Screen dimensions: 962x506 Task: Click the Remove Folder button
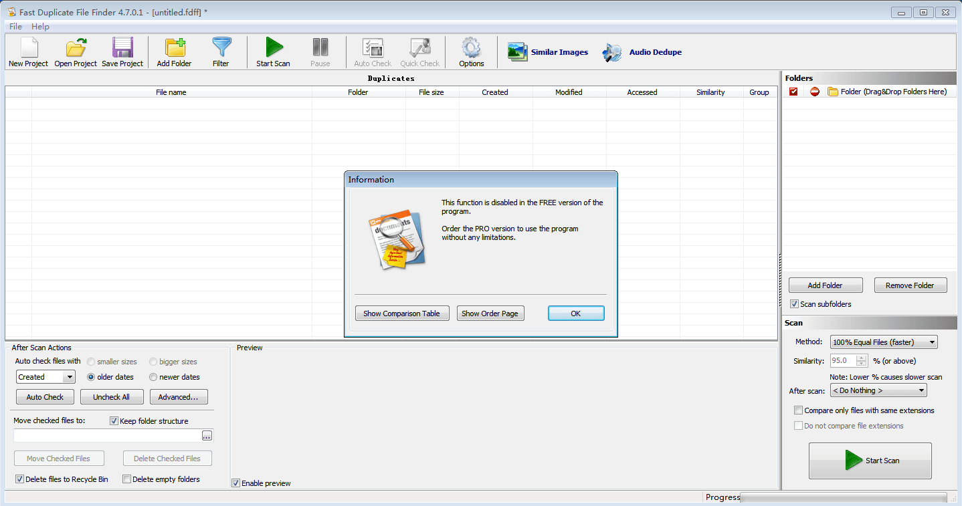point(910,285)
